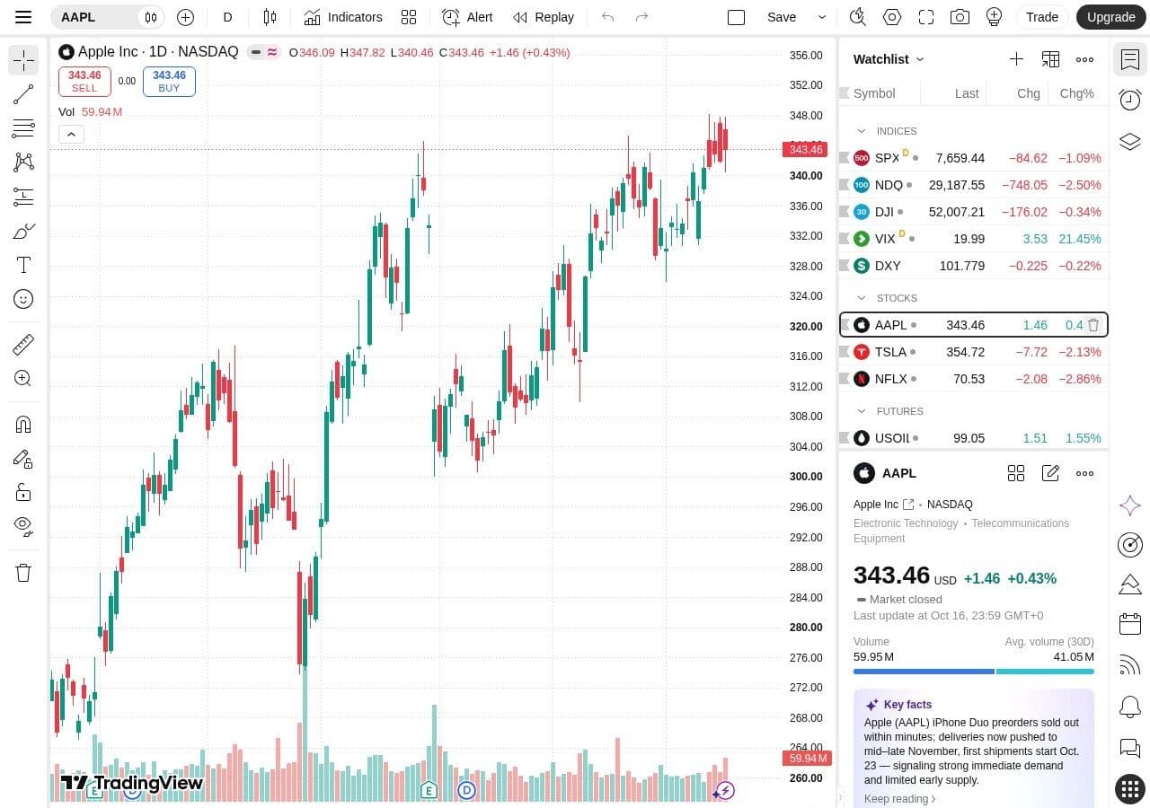This screenshot has width=1150, height=808.
Task: Pick the ruler measure tool
Action: pyautogui.click(x=23, y=345)
